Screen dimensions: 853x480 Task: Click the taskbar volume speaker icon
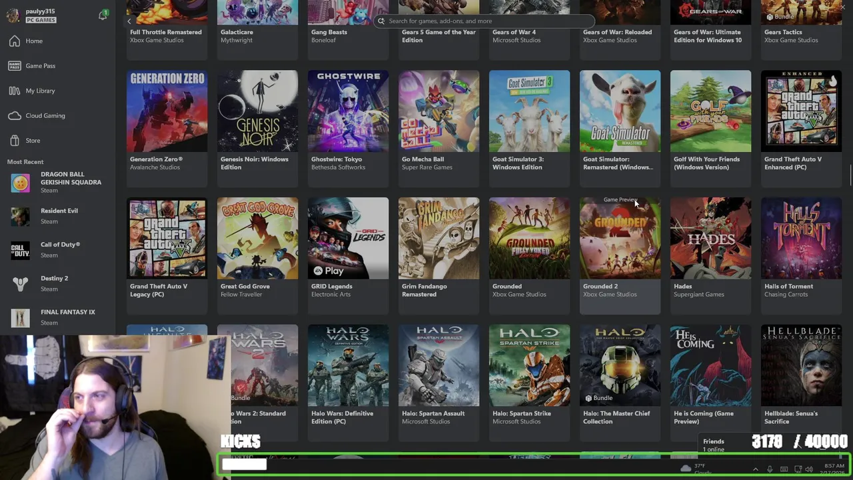pyautogui.click(x=810, y=469)
